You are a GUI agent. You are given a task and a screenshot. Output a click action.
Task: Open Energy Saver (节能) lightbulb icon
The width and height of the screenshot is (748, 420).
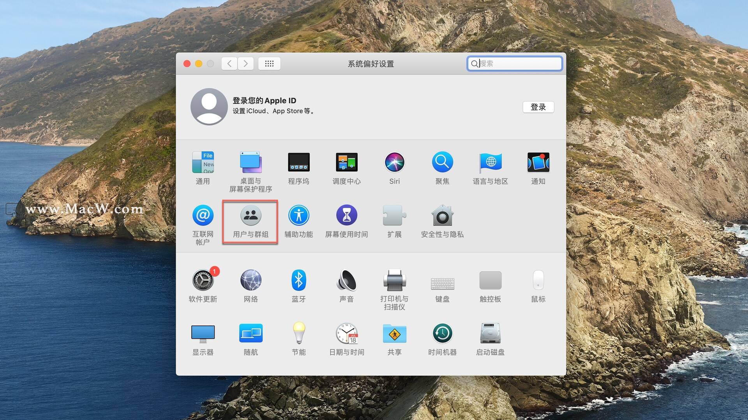pyautogui.click(x=298, y=334)
